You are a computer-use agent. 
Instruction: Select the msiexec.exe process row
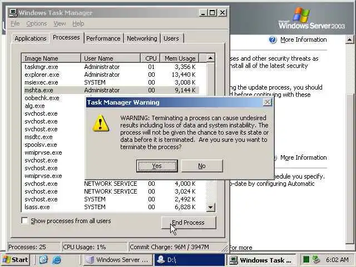[x=110, y=82]
